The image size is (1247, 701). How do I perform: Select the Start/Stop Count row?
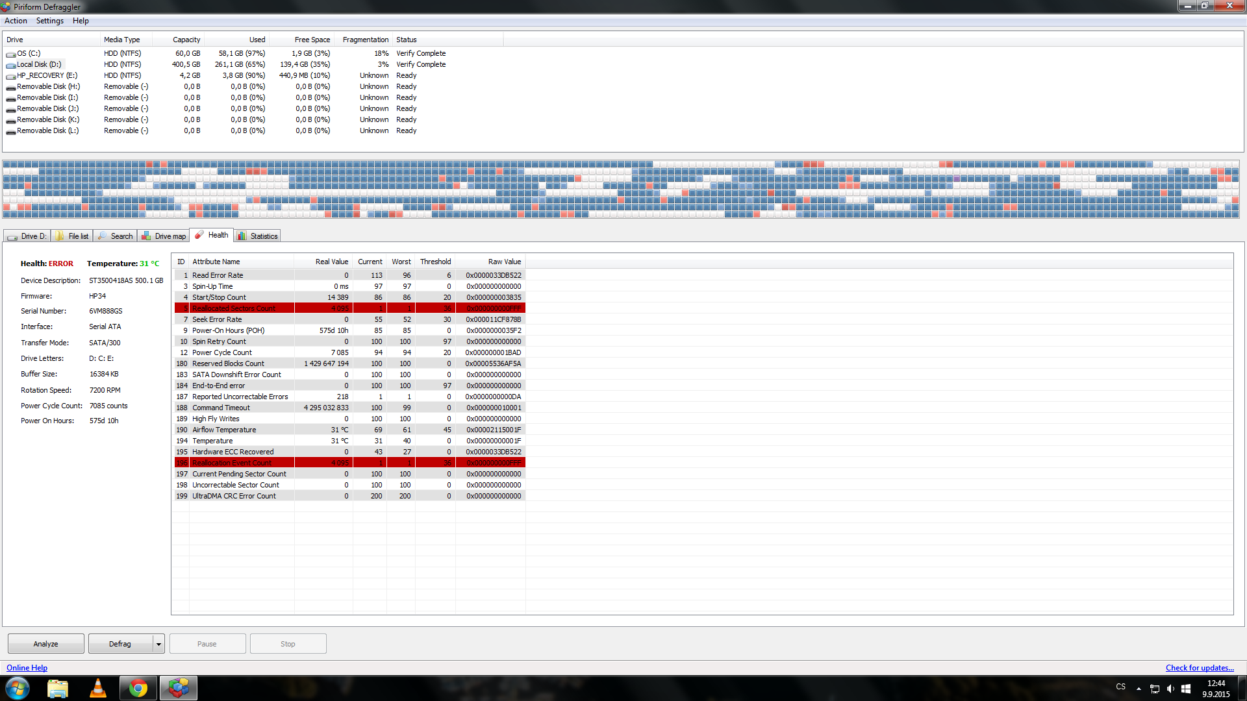pos(349,297)
